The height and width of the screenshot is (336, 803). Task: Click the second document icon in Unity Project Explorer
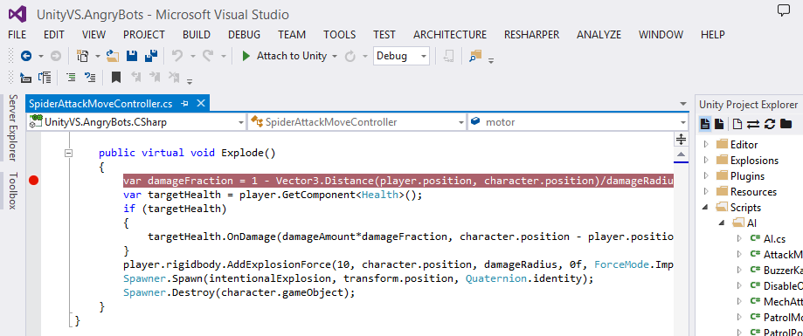[719, 123]
